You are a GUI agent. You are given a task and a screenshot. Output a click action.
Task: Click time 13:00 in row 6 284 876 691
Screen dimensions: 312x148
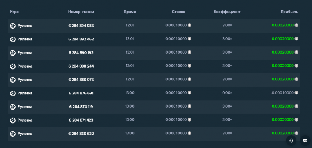tap(130, 93)
